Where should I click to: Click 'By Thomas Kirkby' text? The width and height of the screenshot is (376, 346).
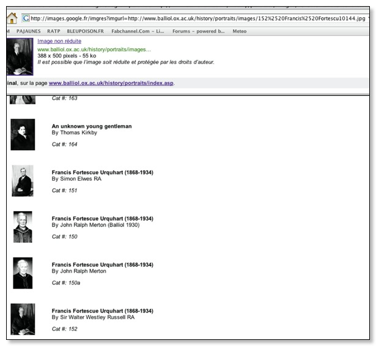(x=75, y=132)
